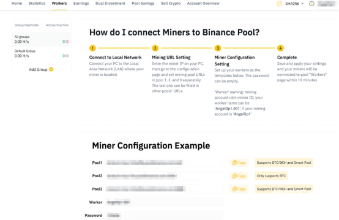Open Pool Savings page
The image size is (339, 220).
pos(143,4)
